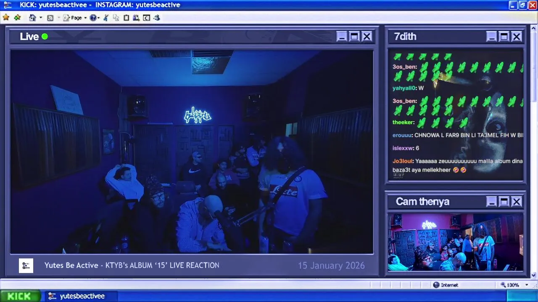Click the zoom magnifier 100% indicator
The height and width of the screenshot is (302, 538).
[x=509, y=285]
